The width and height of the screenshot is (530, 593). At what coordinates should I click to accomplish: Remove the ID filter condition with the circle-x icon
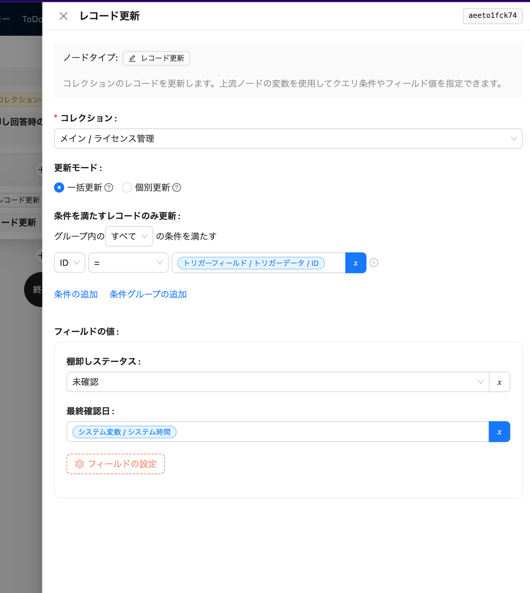pos(374,263)
